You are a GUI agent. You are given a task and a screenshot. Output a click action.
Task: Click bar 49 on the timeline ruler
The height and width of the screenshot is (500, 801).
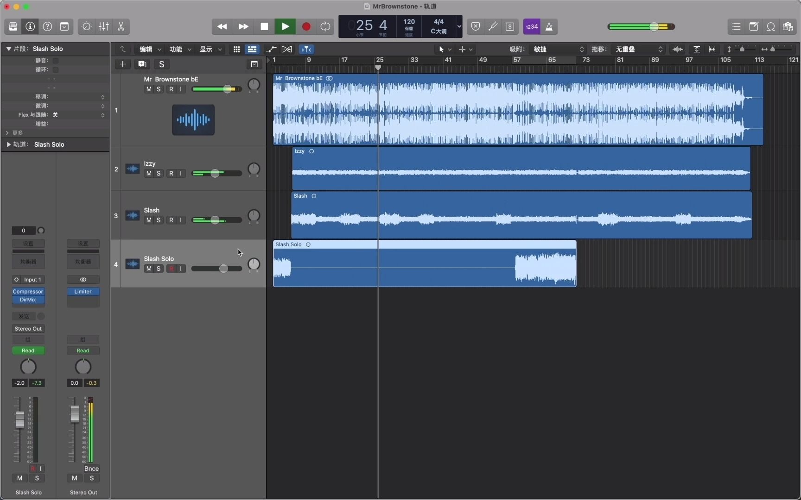point(483,60)
